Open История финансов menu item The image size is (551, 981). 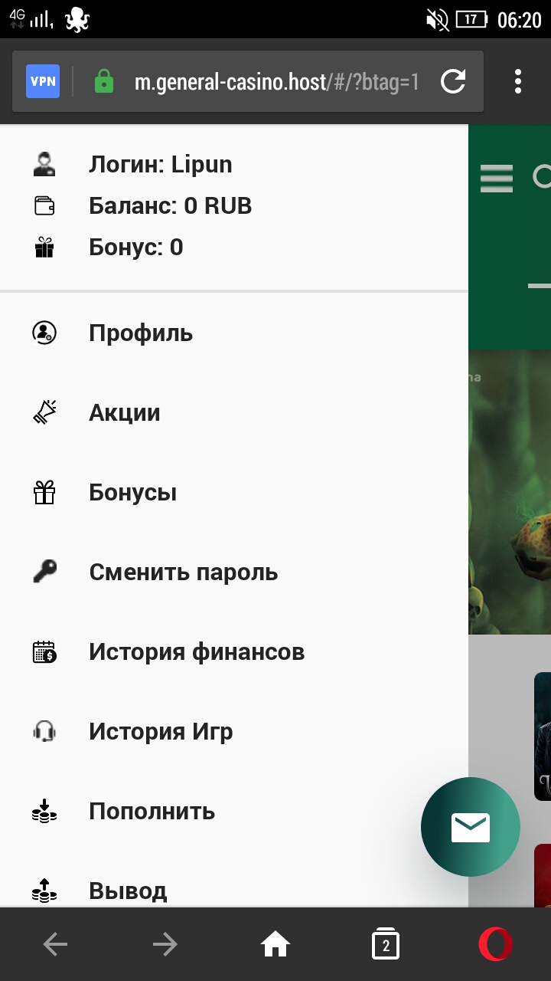point(234,652)
